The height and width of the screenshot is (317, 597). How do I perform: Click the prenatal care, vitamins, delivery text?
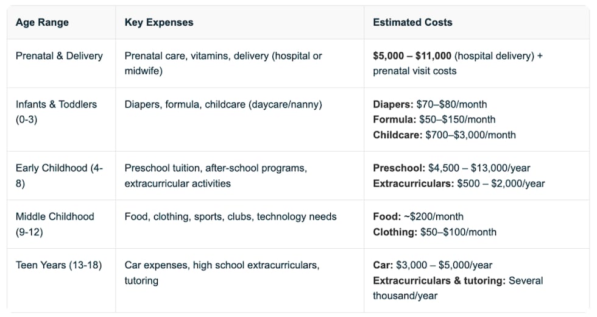pyautogui.click(x=223, y=63)
